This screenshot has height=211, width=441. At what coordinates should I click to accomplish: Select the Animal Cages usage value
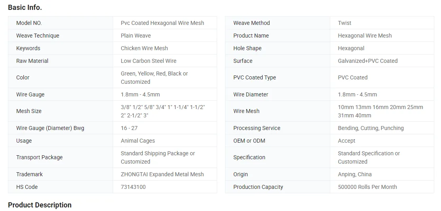click(138, 141)
